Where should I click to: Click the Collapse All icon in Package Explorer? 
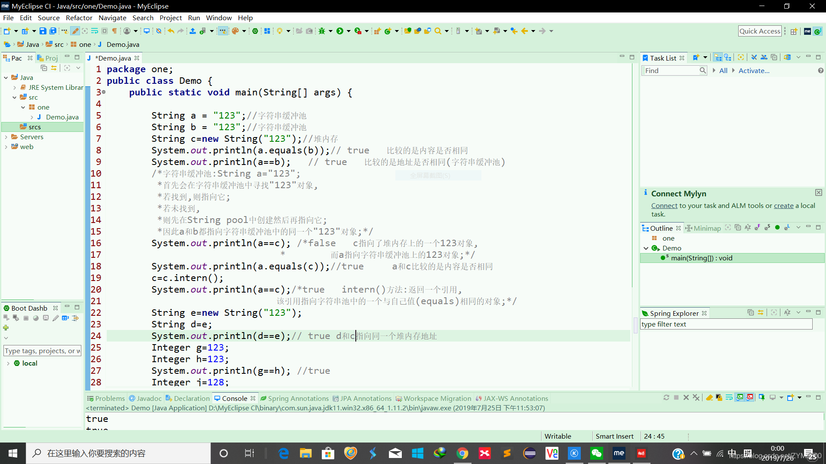point(44,68)
